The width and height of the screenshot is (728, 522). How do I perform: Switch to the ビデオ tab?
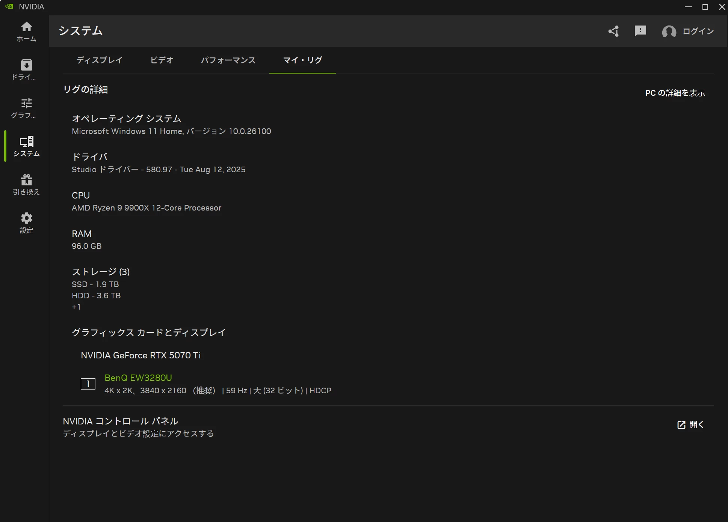(x=162, y=60)
